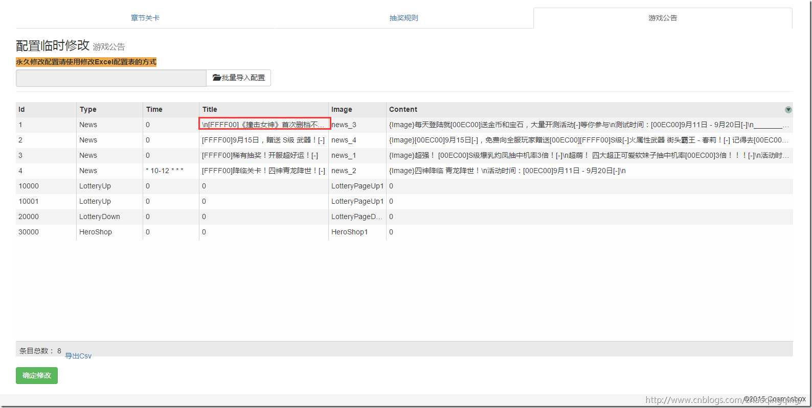This screenshot has height=408, width=812.
Task: Click the 配置临时修改 page heading
Action: 53,45
